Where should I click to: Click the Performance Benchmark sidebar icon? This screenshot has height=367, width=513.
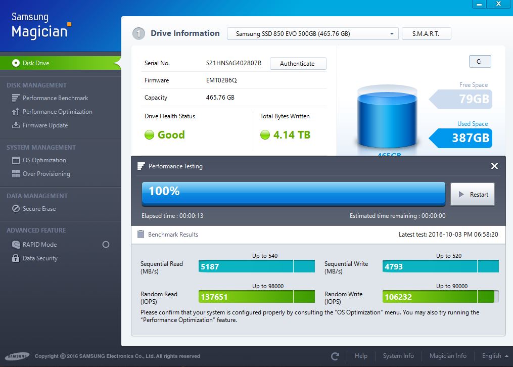click(x=15, y=98)
